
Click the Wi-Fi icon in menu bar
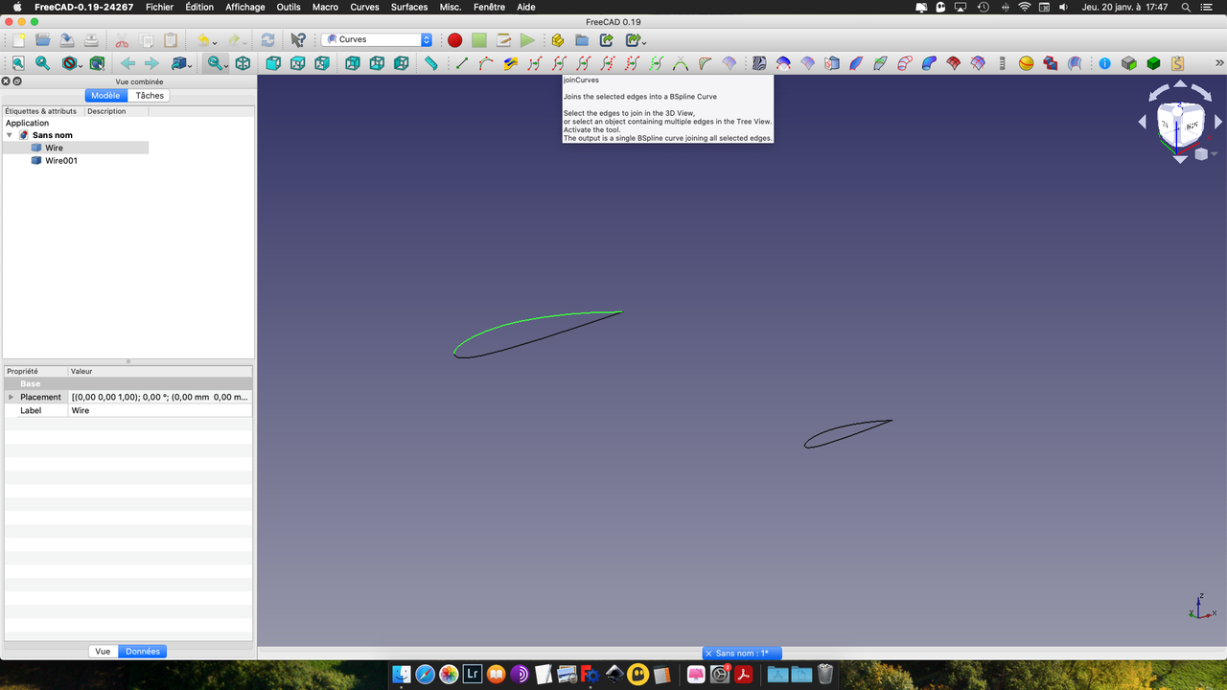tap(1024, 7)
